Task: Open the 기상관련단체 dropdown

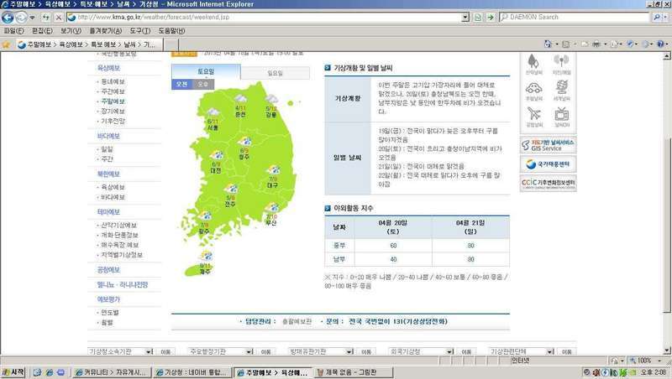Action: [522, 351]
